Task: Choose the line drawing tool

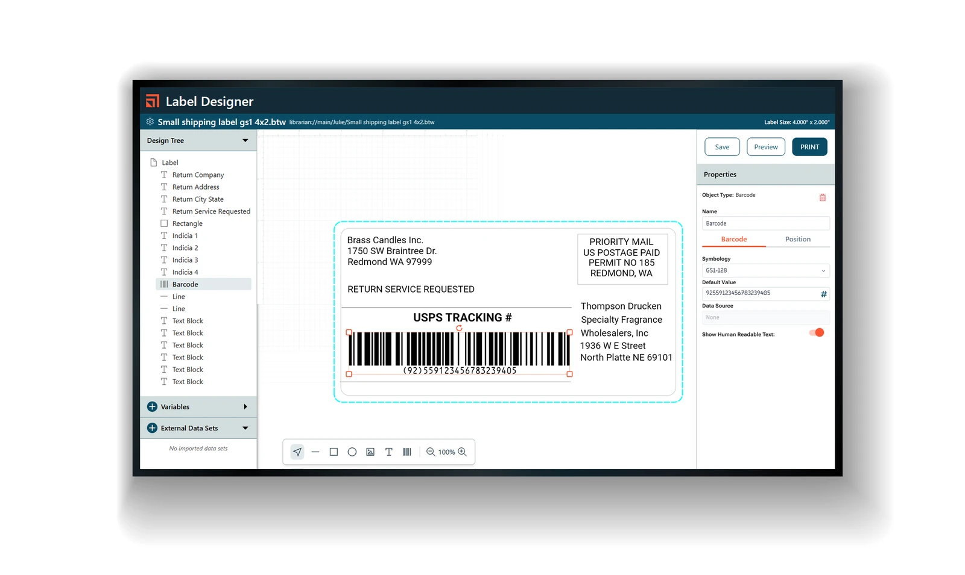Action: tap(315, 452)
